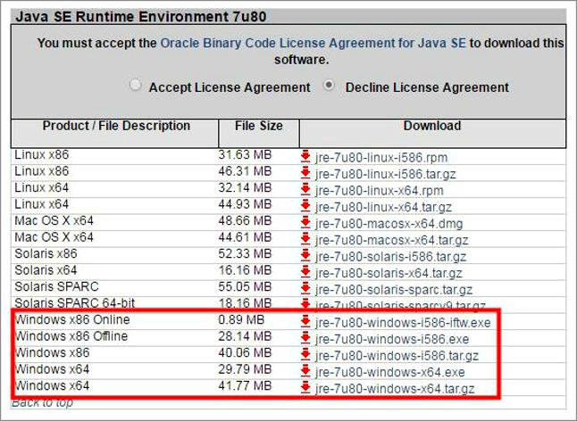Click download arrow for jre-7u80-windows-x64.exe
The height and width of the screenshot is (421, 577).
pyautogui.click(x=305, y=371)
